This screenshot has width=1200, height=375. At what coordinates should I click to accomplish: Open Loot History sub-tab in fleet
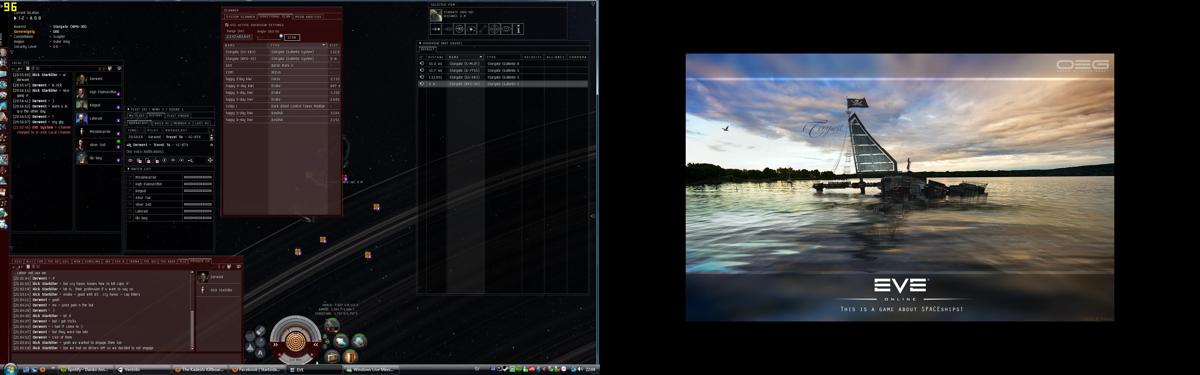click(202, 123)
